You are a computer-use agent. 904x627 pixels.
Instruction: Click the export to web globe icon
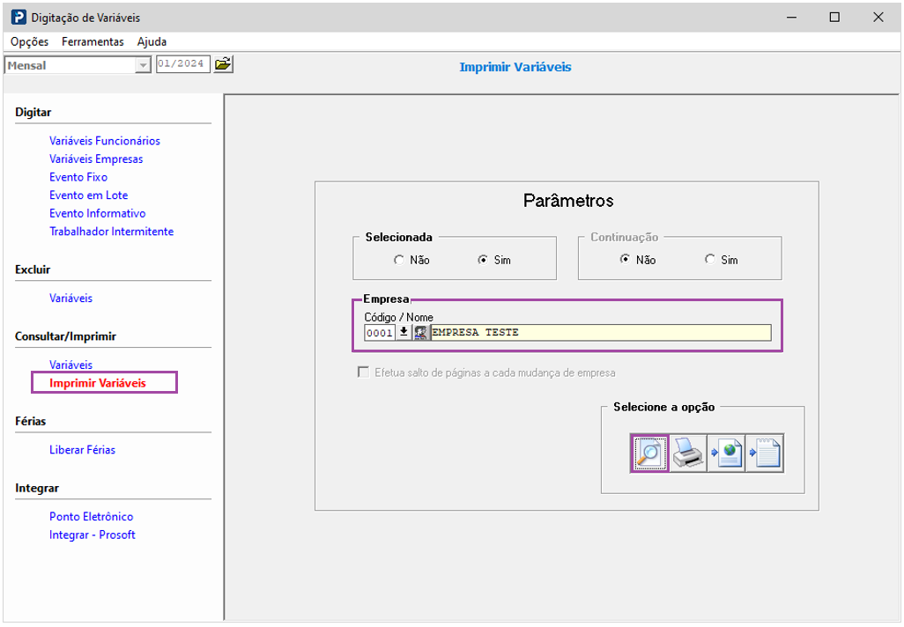726,454
